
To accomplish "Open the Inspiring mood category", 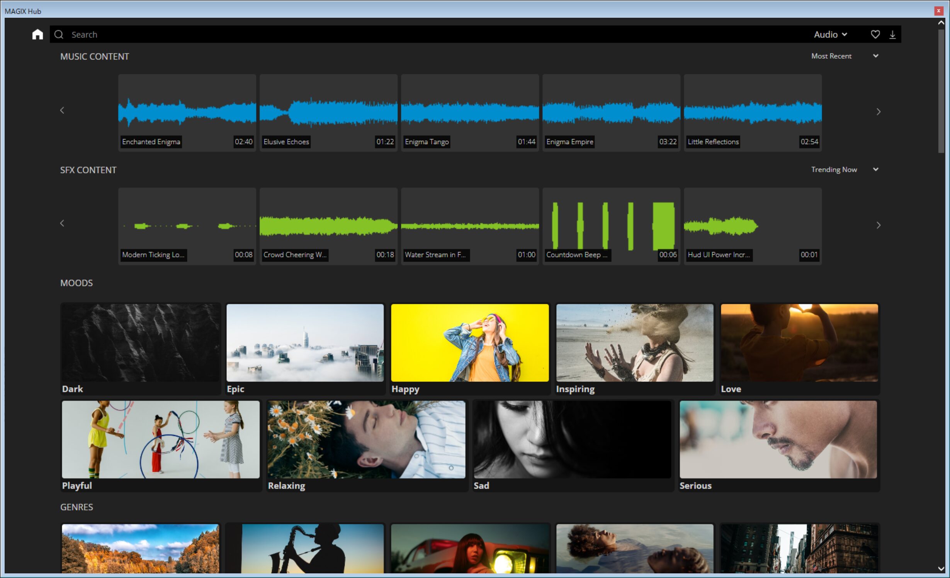I will [635, 349].
